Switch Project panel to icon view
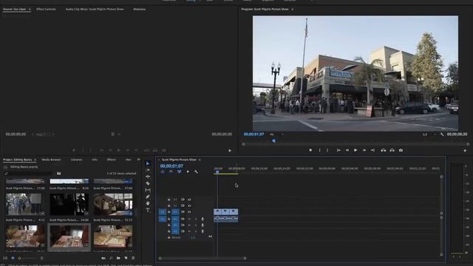 coord(13,258)
